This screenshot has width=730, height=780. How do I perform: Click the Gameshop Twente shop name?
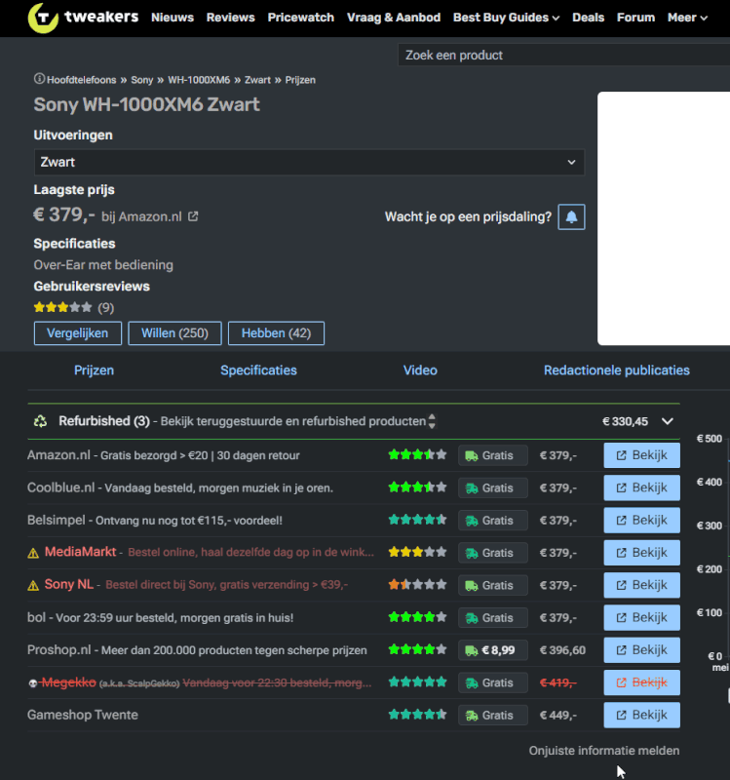click(x=83, y=715)
